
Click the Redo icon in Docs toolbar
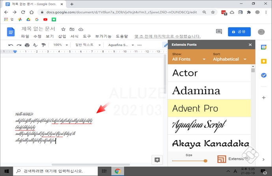[19, 45]
